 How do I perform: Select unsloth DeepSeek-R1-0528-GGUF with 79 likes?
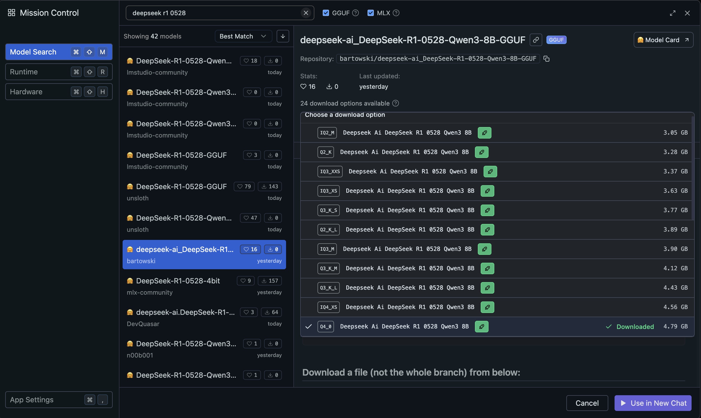[204, 192]
